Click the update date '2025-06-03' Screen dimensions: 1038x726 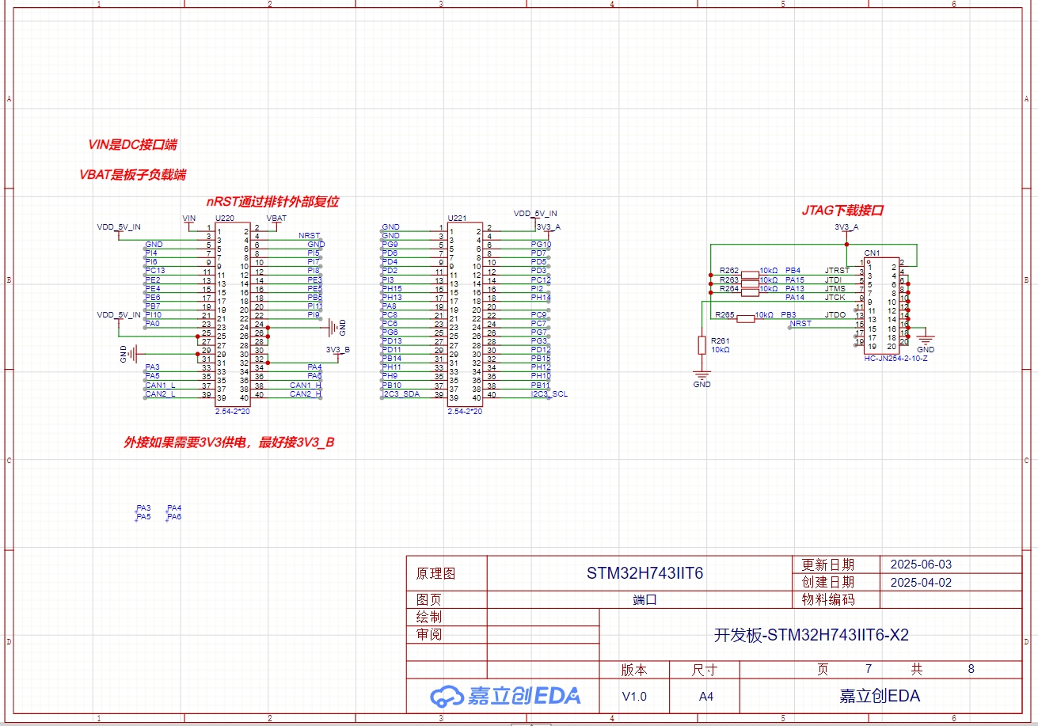tap(921, 564)
